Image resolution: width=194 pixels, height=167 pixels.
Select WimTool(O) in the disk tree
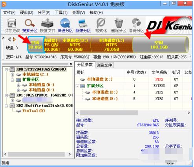coord(34,111)
